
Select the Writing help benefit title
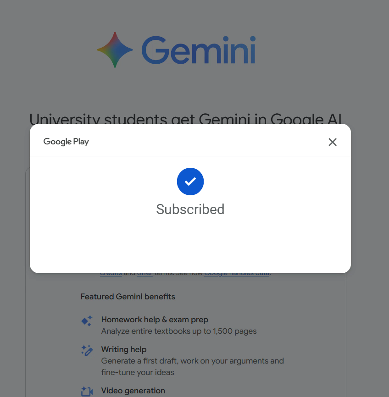click(x=124, y=349)
